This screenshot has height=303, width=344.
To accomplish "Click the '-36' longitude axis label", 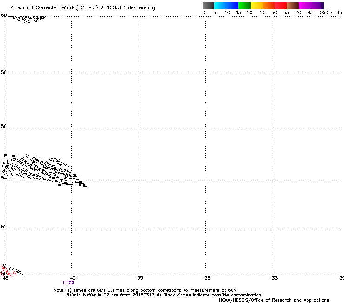I will (206, 278).
